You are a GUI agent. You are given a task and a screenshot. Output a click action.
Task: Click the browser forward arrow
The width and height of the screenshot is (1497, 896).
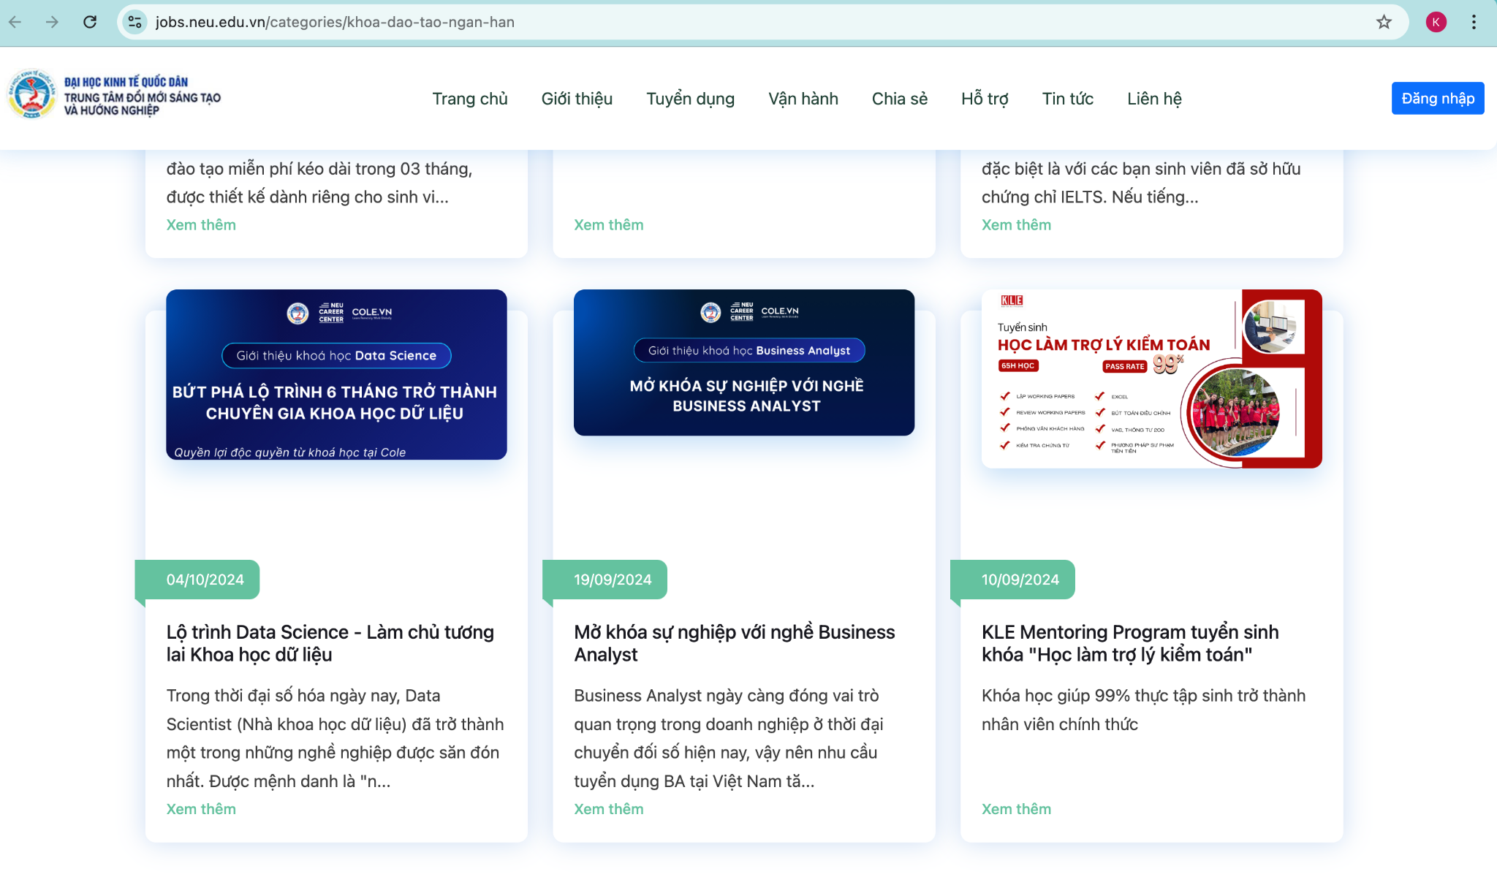[52, 22]
